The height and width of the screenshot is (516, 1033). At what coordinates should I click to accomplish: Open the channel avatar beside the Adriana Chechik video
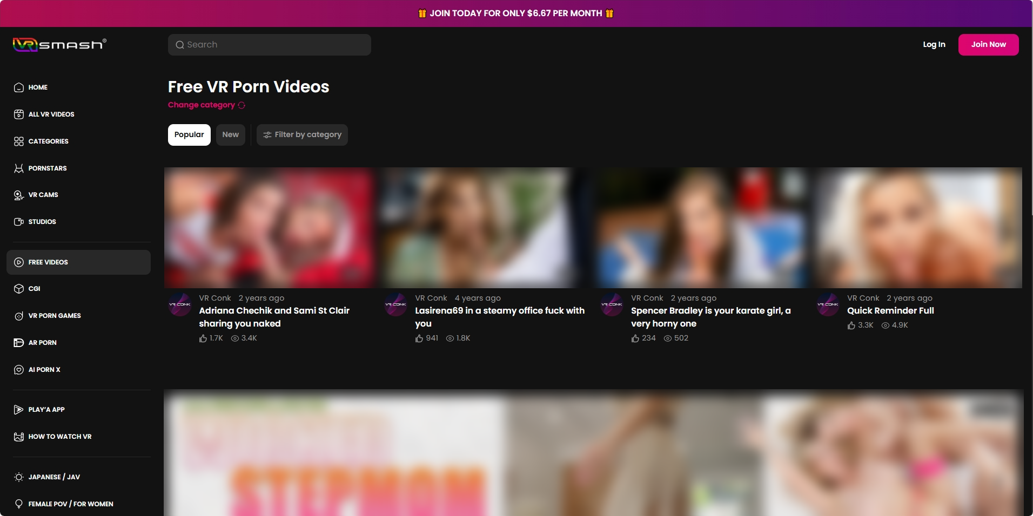[179, 304]
